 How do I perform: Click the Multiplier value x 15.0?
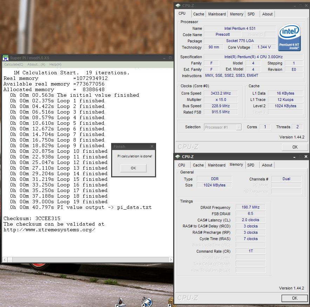(x=221, y=100)
